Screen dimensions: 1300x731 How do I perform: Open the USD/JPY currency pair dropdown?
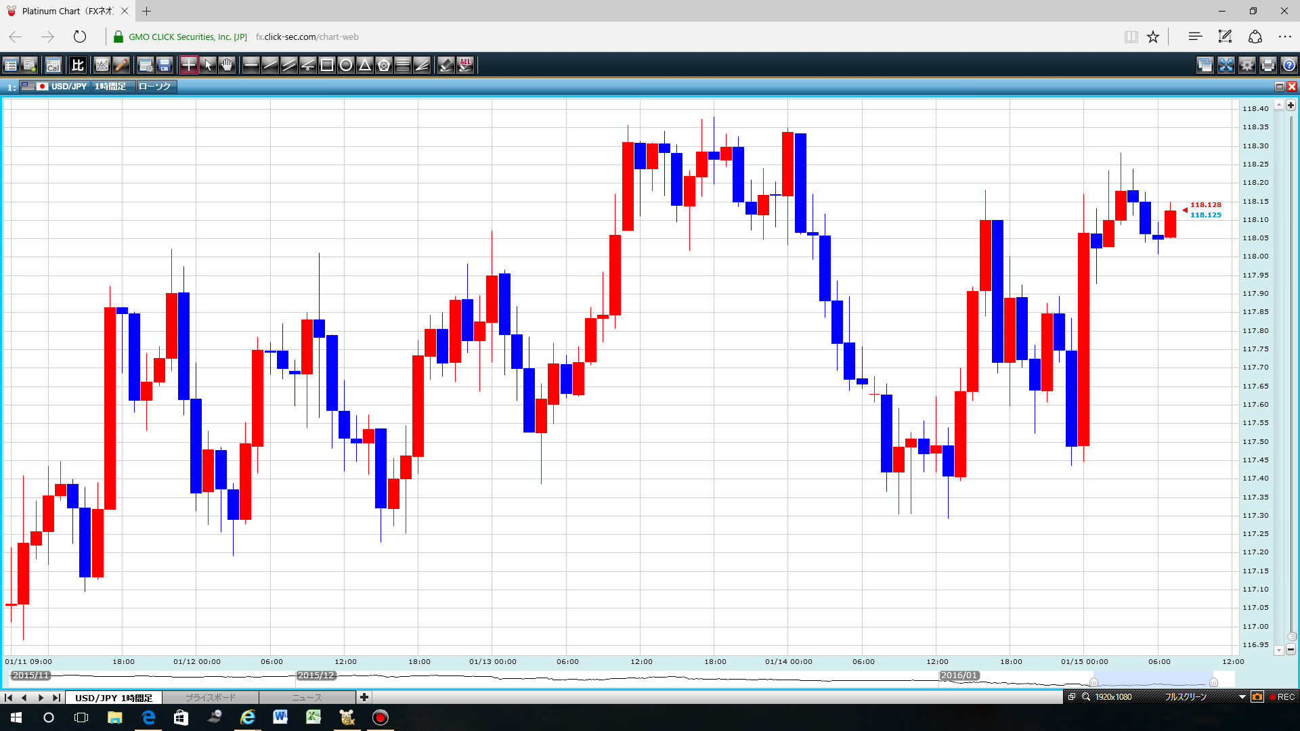click(68, 87)
